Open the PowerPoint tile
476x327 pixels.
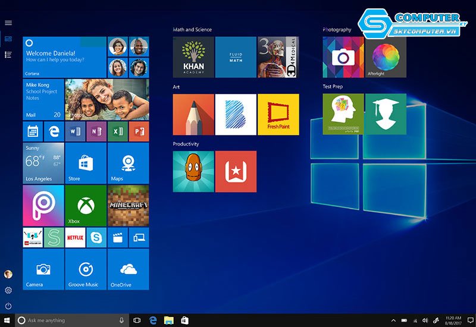(x=139, y=131)
